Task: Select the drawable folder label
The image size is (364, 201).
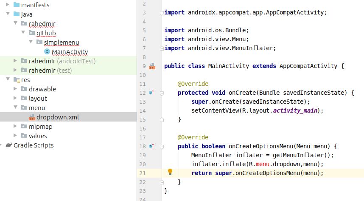Action: [x=42, y=89]
